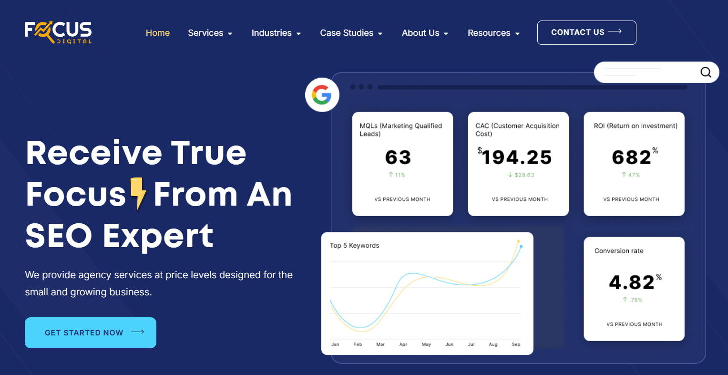Go to the Home menu item
728x375 pixels.
point(158,33)
